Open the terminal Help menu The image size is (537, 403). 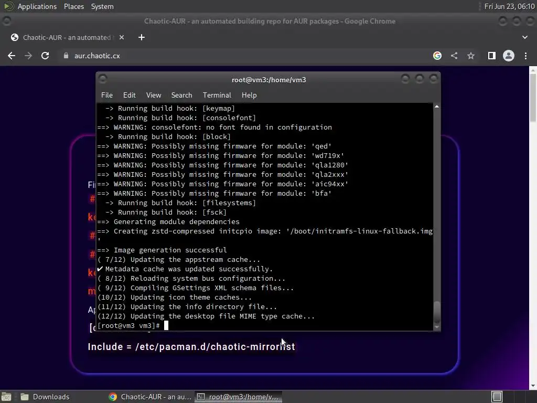pos(249,96)
